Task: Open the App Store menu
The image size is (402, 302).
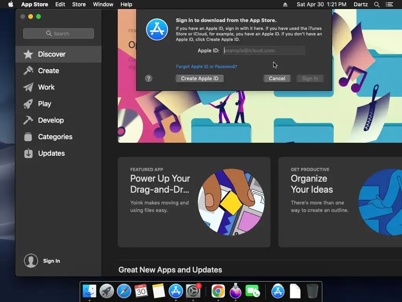Action: (35, 4)
